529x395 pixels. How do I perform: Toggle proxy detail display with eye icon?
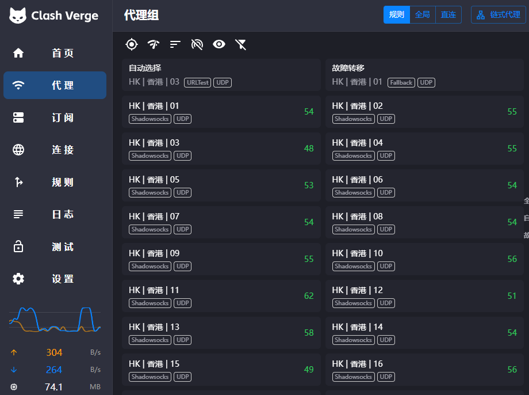pyautogui.click(x=218, y=44)
